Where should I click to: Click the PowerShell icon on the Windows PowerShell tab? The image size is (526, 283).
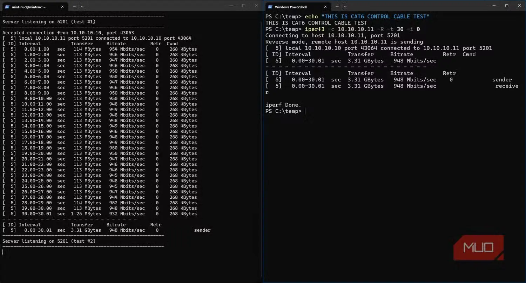click(270, 7)
